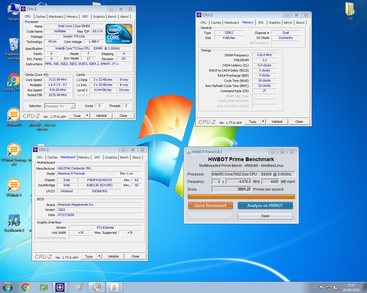The image size is (367, 293).
Task: Open the Action Center flag icon
Action: click(321, 288)
